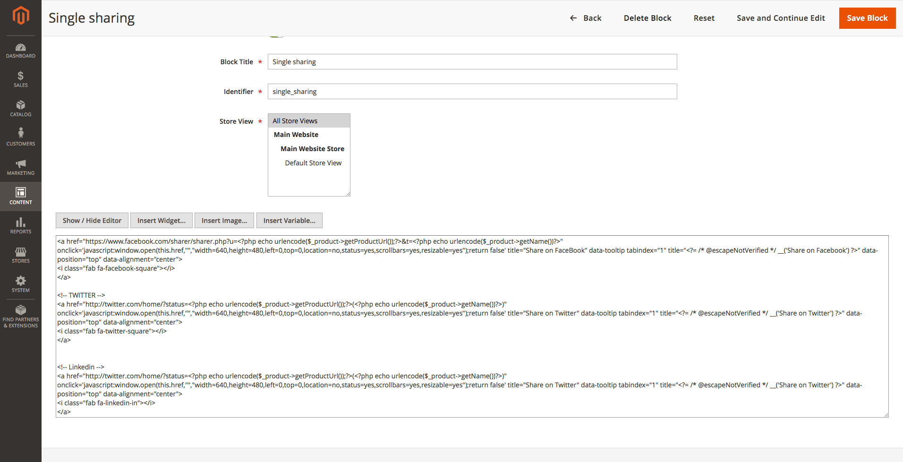
Task: Open the System section in the sidebar
Action: coord(21,284)
